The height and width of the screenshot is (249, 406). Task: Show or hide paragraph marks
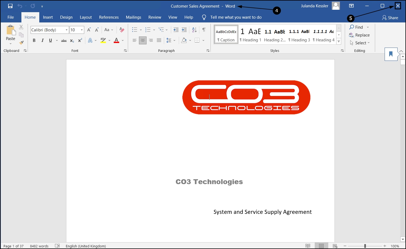point(204,30)
